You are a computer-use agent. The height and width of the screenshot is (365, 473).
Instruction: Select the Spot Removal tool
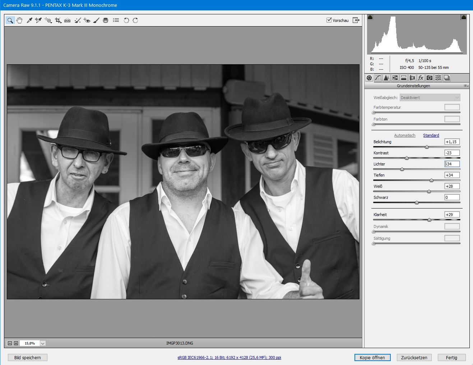(77, 20)
